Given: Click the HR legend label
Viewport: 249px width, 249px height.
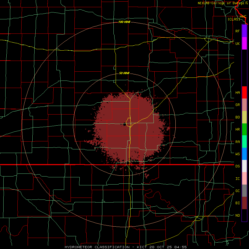Looking at the screenshot, I should [x=238, y=129].
